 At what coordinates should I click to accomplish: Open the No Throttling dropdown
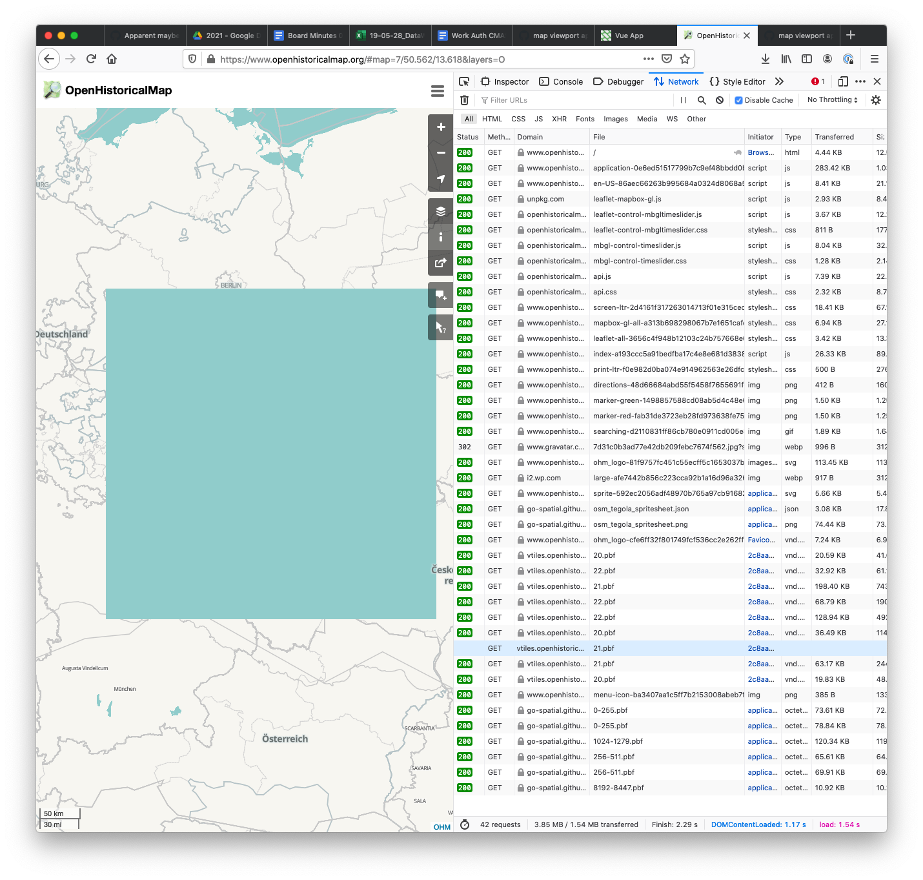[x=831, y=100]
